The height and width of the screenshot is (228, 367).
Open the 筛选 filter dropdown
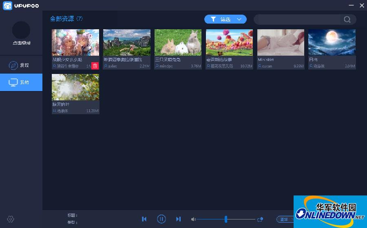[226, 19]
